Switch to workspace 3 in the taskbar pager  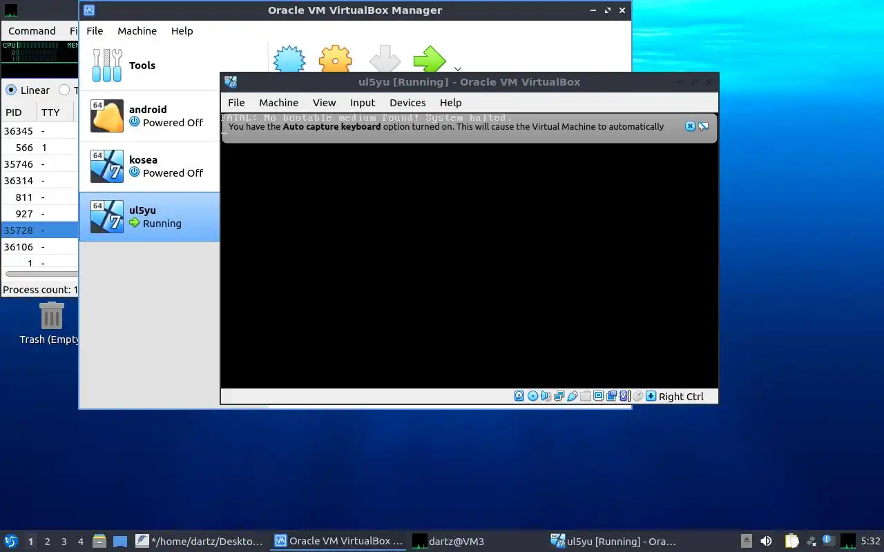(x=64, y=542)
